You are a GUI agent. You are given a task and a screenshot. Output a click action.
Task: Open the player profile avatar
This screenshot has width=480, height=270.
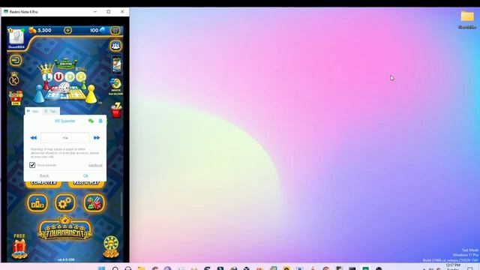(16, 37)
